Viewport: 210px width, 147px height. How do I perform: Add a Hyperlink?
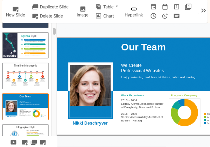click(134, 12)
